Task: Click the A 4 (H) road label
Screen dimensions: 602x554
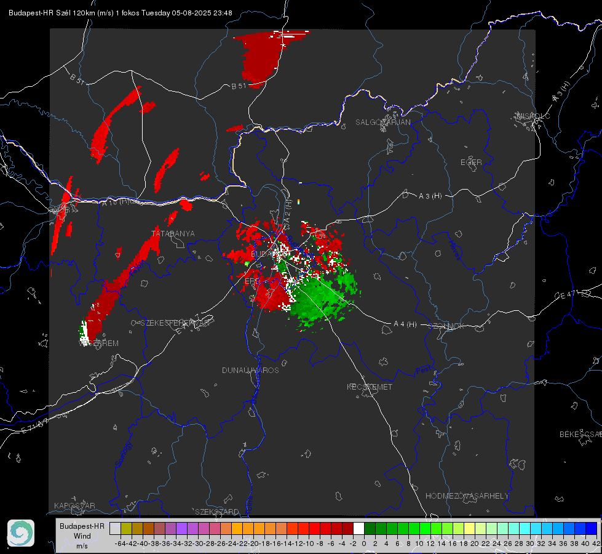Action: 405,324
